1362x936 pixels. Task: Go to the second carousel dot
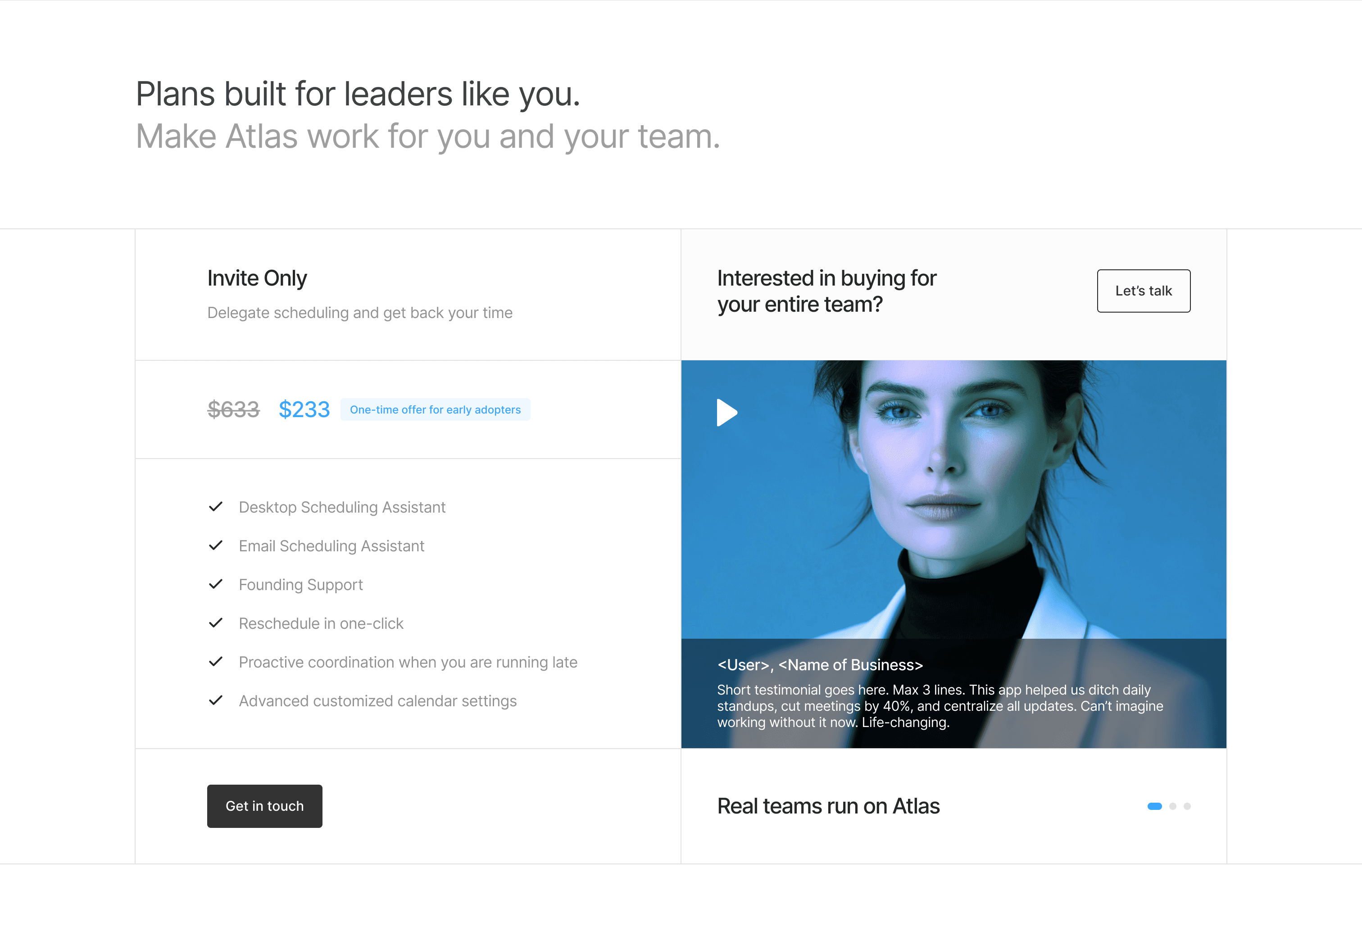click(x=1173, y=806)
